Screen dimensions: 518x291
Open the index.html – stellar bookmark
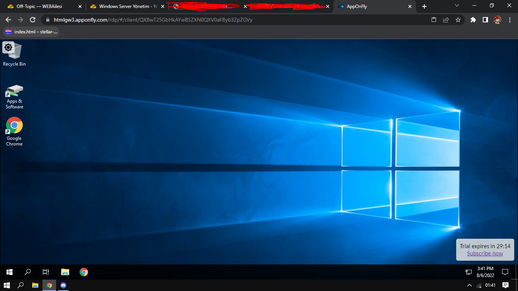(x=31, y=32)
